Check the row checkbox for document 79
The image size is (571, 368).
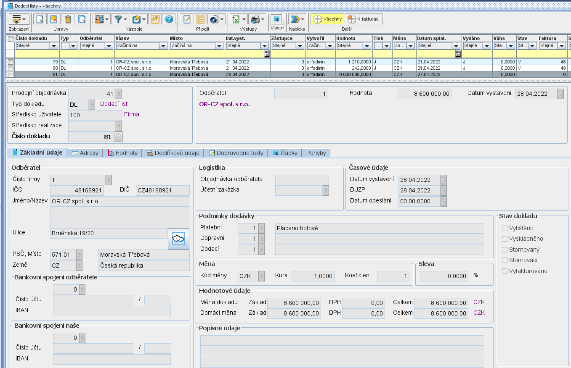(x=11, y=62)
